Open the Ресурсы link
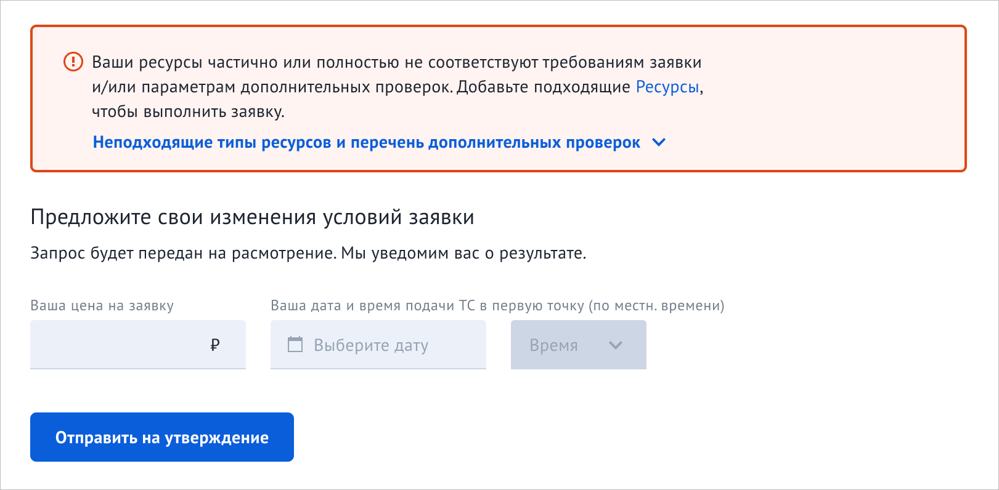The height and width of the screenshot is (490, 999). pos(667,87)
